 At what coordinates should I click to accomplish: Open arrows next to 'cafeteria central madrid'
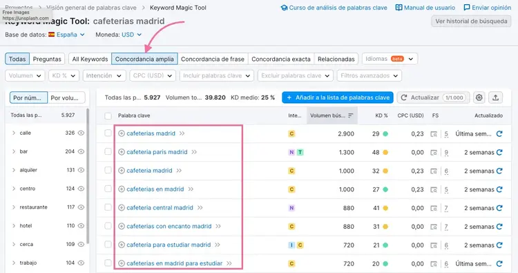[x=200, y=207]
